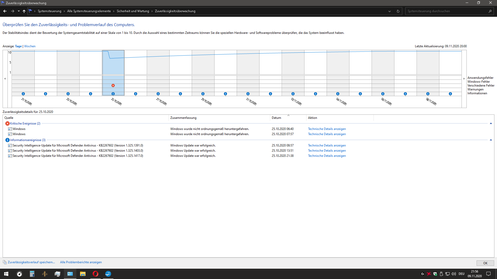Click the blue info icon beside Informationsereignisse
497x279 pixels.
[8, 140]
